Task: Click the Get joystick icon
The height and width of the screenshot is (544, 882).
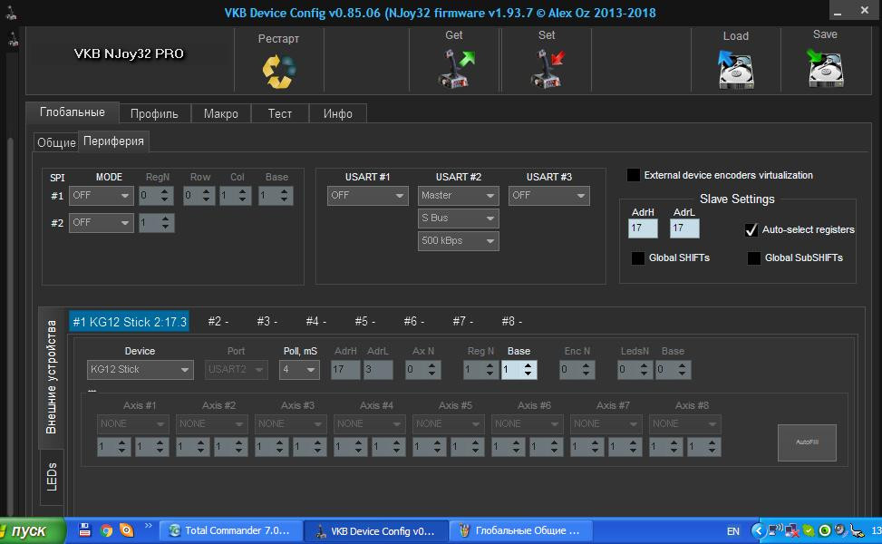Action: pyautogui.click(x=456, y=69)
